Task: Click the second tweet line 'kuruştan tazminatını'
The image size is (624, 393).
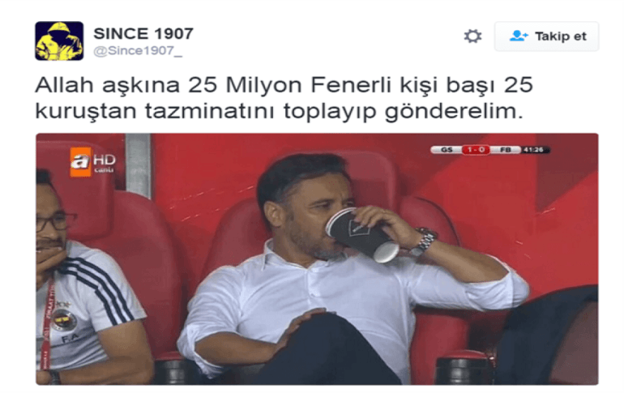Action: click(x=279, y=111)
